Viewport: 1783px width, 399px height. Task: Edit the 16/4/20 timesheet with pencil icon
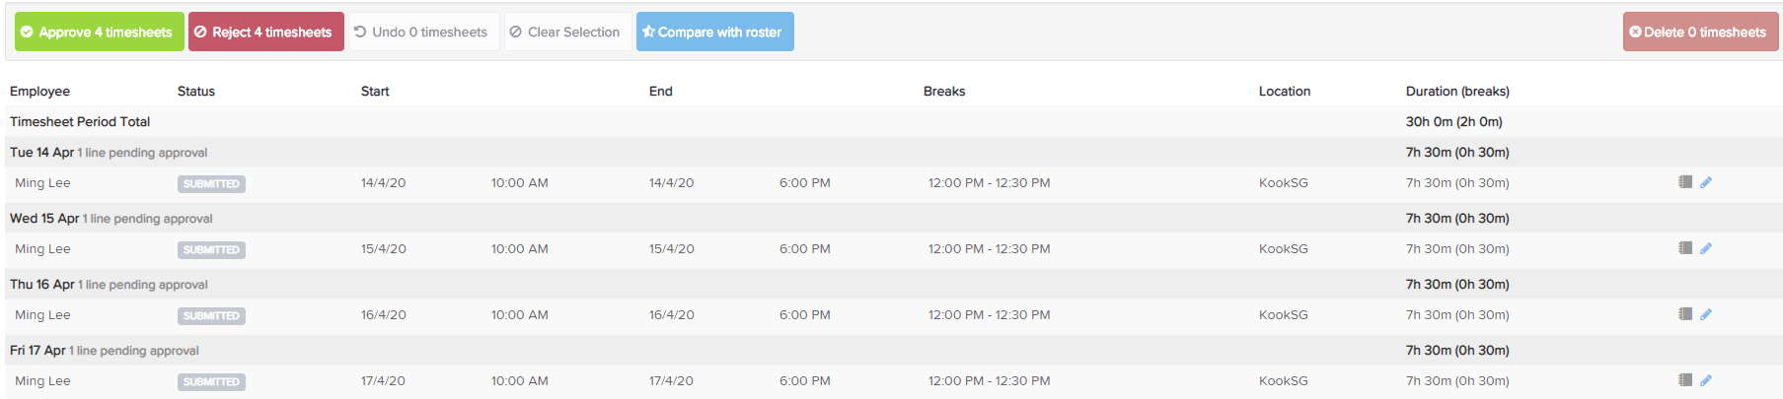[x=1706, y=314]
